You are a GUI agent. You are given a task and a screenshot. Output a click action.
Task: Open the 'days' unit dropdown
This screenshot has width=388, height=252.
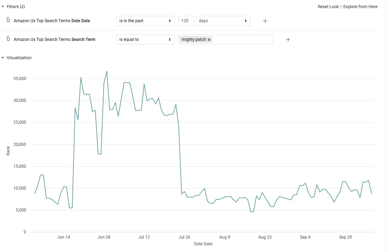coord(223,21)
